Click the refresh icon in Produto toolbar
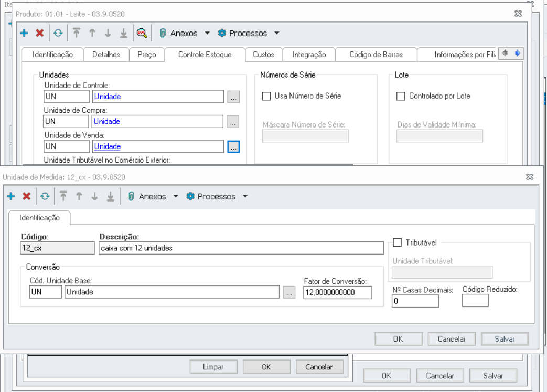 click(x=58, y=33)
